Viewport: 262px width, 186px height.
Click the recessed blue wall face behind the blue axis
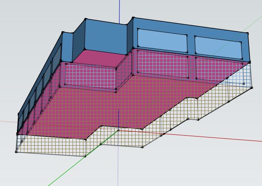pyautogui.click(x=106, y=37)
